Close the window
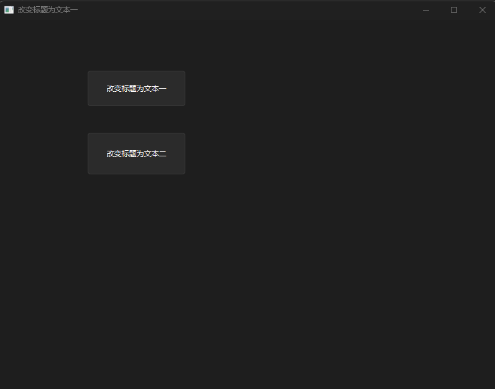Image resolution: width=495 pixels, height=389 pixels. coord(482,10)
